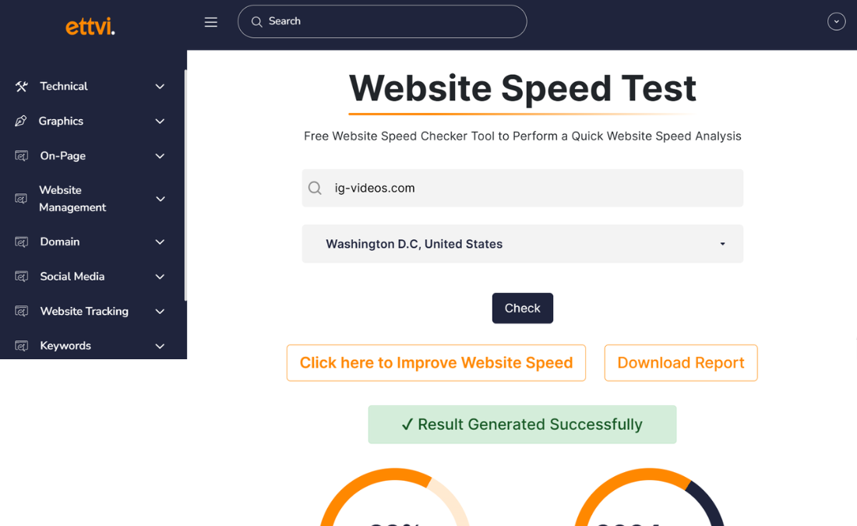Click the Download Report button

click(x=681, y=363)
